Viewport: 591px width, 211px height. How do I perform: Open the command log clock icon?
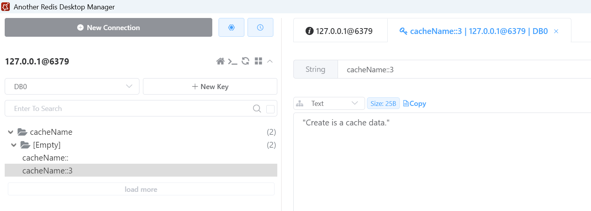click(x=260, y=27)
